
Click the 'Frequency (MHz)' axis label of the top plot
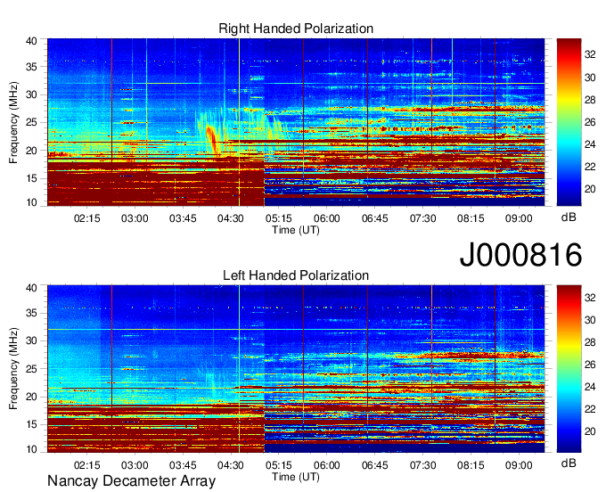tap(13, 122)
